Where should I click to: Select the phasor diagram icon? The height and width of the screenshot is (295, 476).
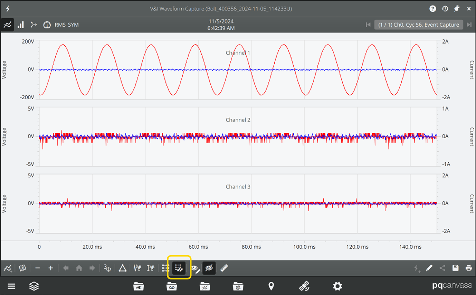point(34,25)
